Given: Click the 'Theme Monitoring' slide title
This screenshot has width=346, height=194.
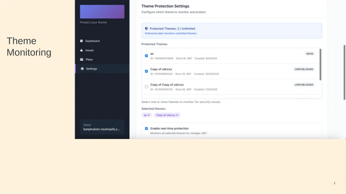Looking at the screenshot, I should (x=29, y=47).
